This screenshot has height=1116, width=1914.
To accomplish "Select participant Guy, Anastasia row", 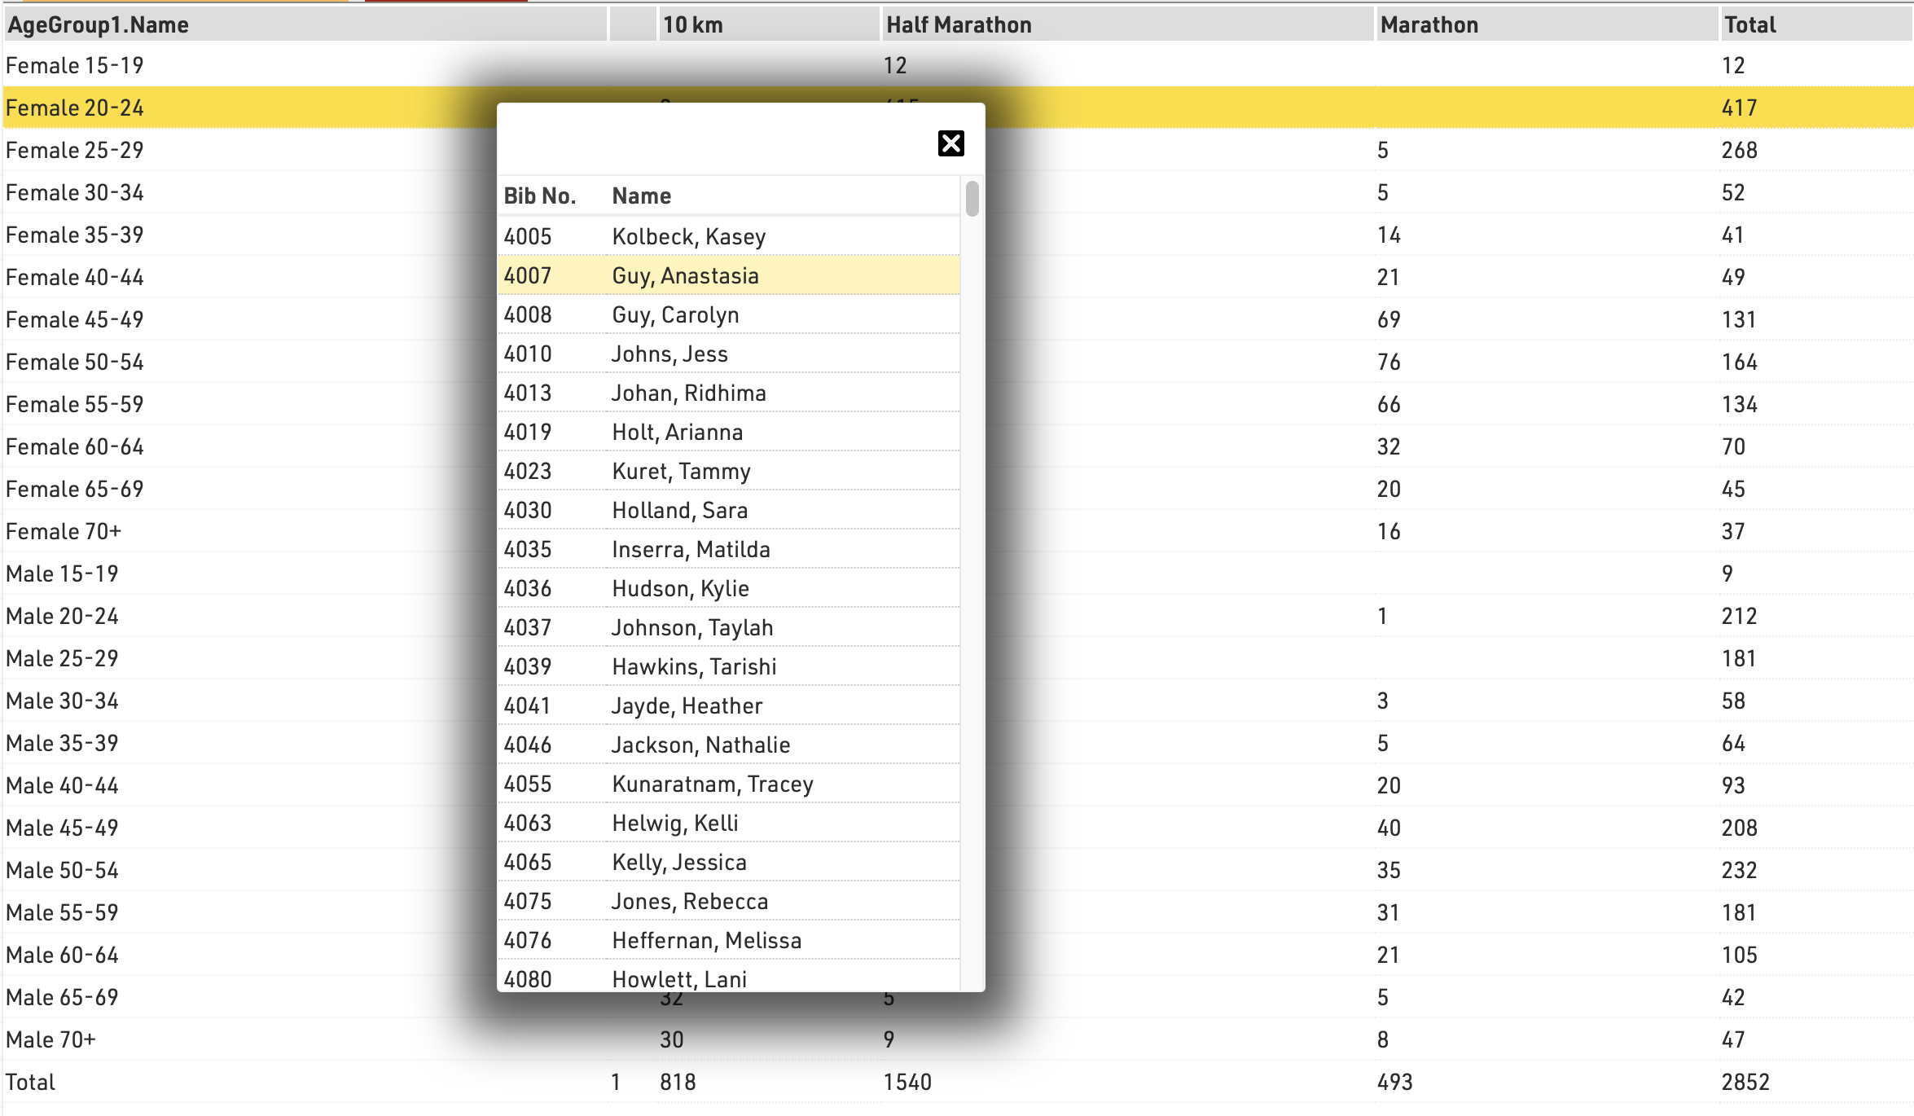I will (685, 276).
